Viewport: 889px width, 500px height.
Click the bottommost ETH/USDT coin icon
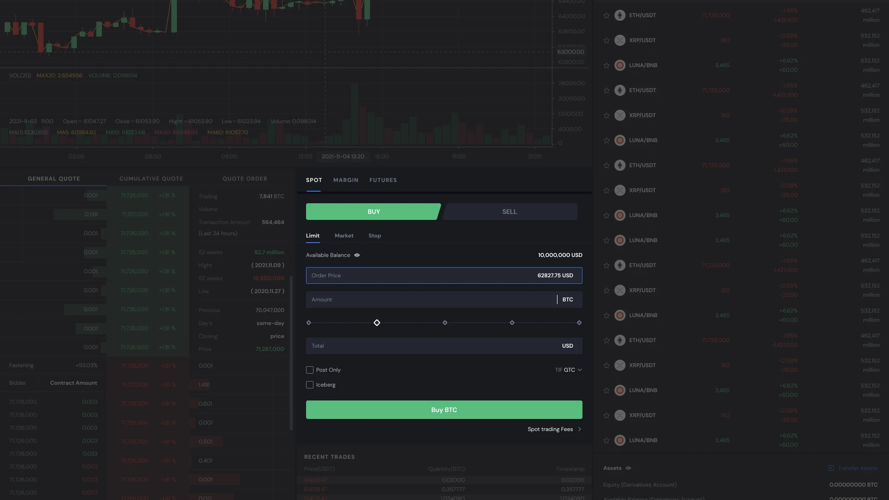click(620, 340)
